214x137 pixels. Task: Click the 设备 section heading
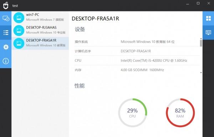click(80, 29)
